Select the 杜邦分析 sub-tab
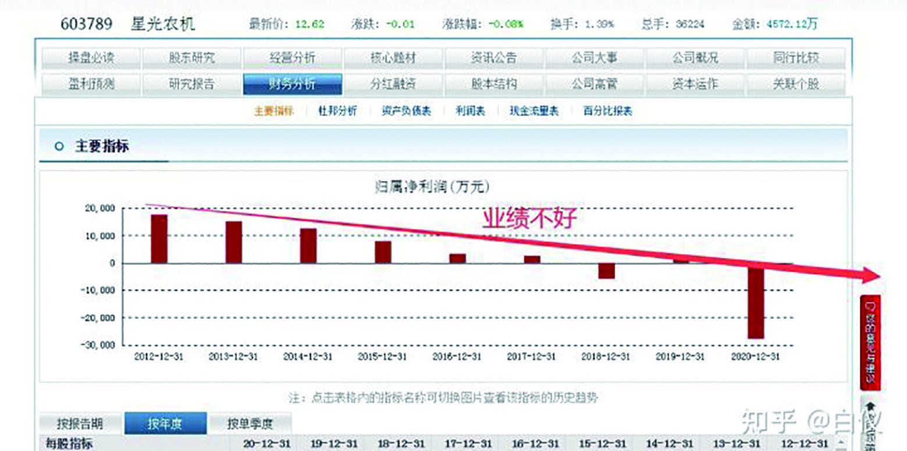Screen dimensions: 907x451 336,111
